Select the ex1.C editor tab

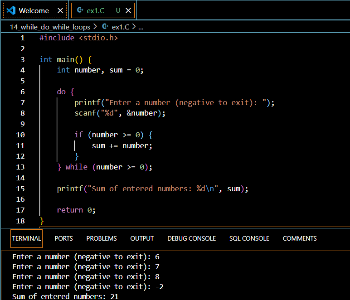[96, 10]
